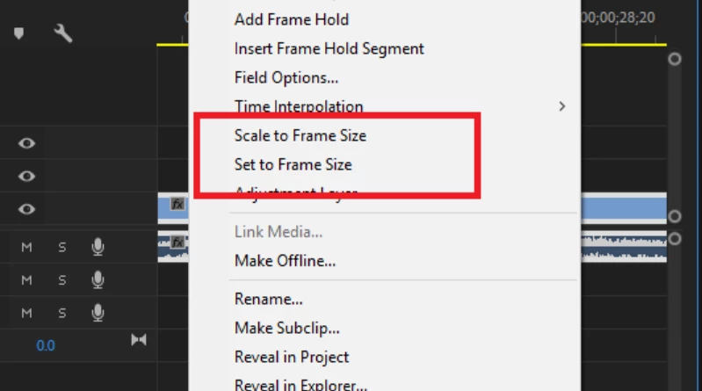The width and height of the screenshot is (702, 391).
Task: Solo the first audio track S button
Action: click(62, 247)
